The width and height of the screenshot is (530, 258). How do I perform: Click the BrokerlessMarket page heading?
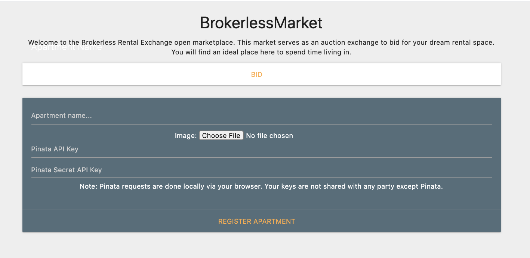tap(261, 23)
